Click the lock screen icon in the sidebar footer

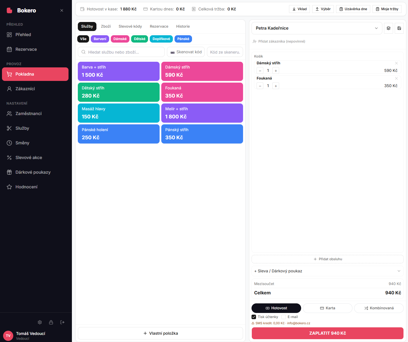(51, 322)
